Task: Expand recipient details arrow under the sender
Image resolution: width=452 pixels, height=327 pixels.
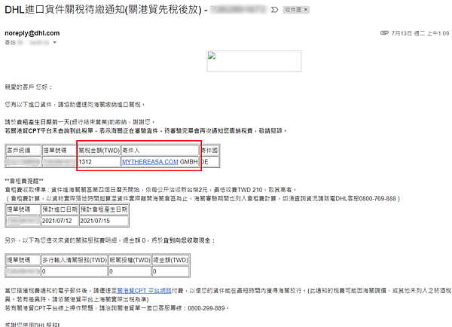Action: pyautogui.click(x=54, y=43)
